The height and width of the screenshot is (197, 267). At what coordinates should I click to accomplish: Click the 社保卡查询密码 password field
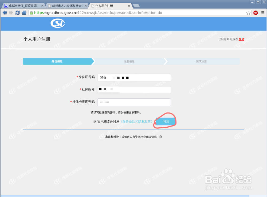(134, 102)
